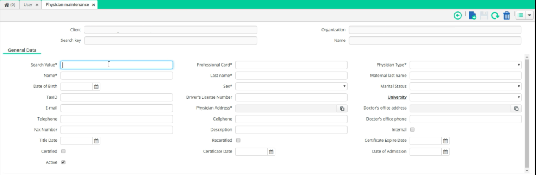Open the Sex dropdown list

point(291,87)
